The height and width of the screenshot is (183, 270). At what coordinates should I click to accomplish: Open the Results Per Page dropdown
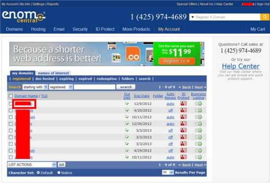pos(168,172)
